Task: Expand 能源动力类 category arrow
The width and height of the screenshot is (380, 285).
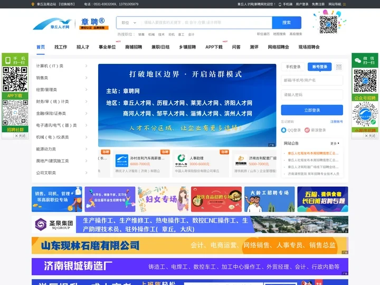Action: pos(86,149)
